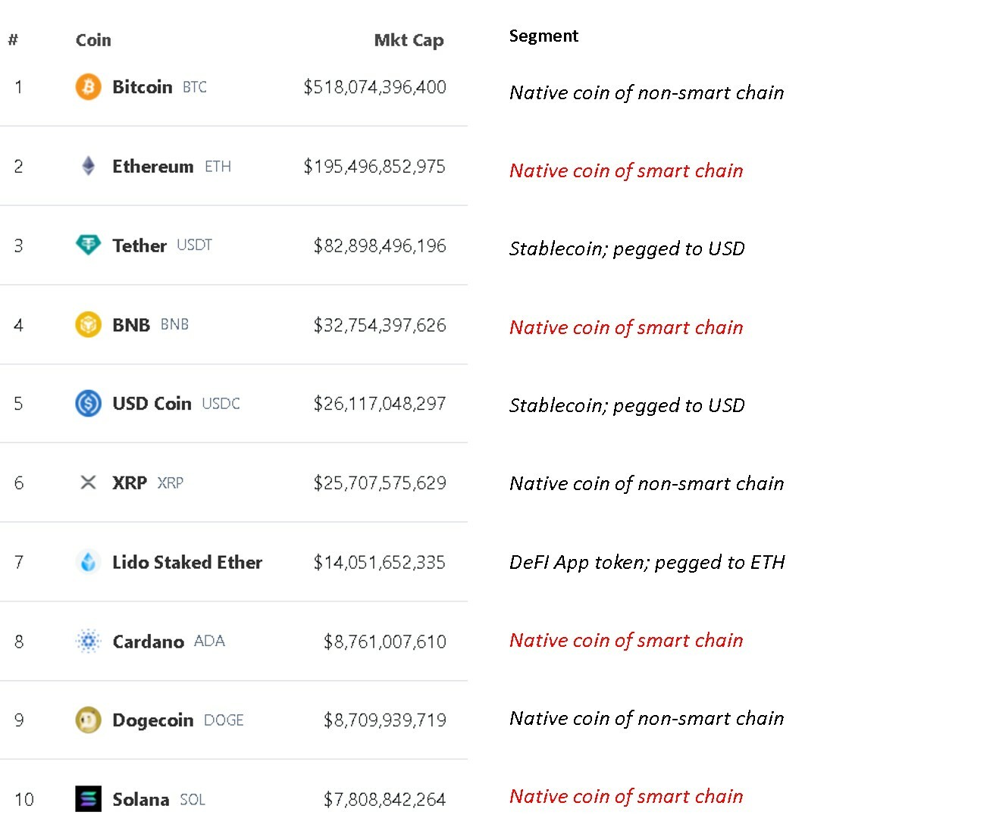Screen dimensions: 993x837
Task: Open the Ethereum coin name link
Action: [x=152, y=167]
